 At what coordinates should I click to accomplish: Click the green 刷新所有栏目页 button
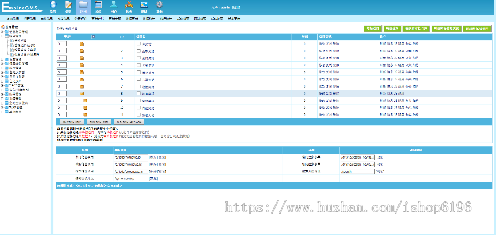click(x=416, y=29)
